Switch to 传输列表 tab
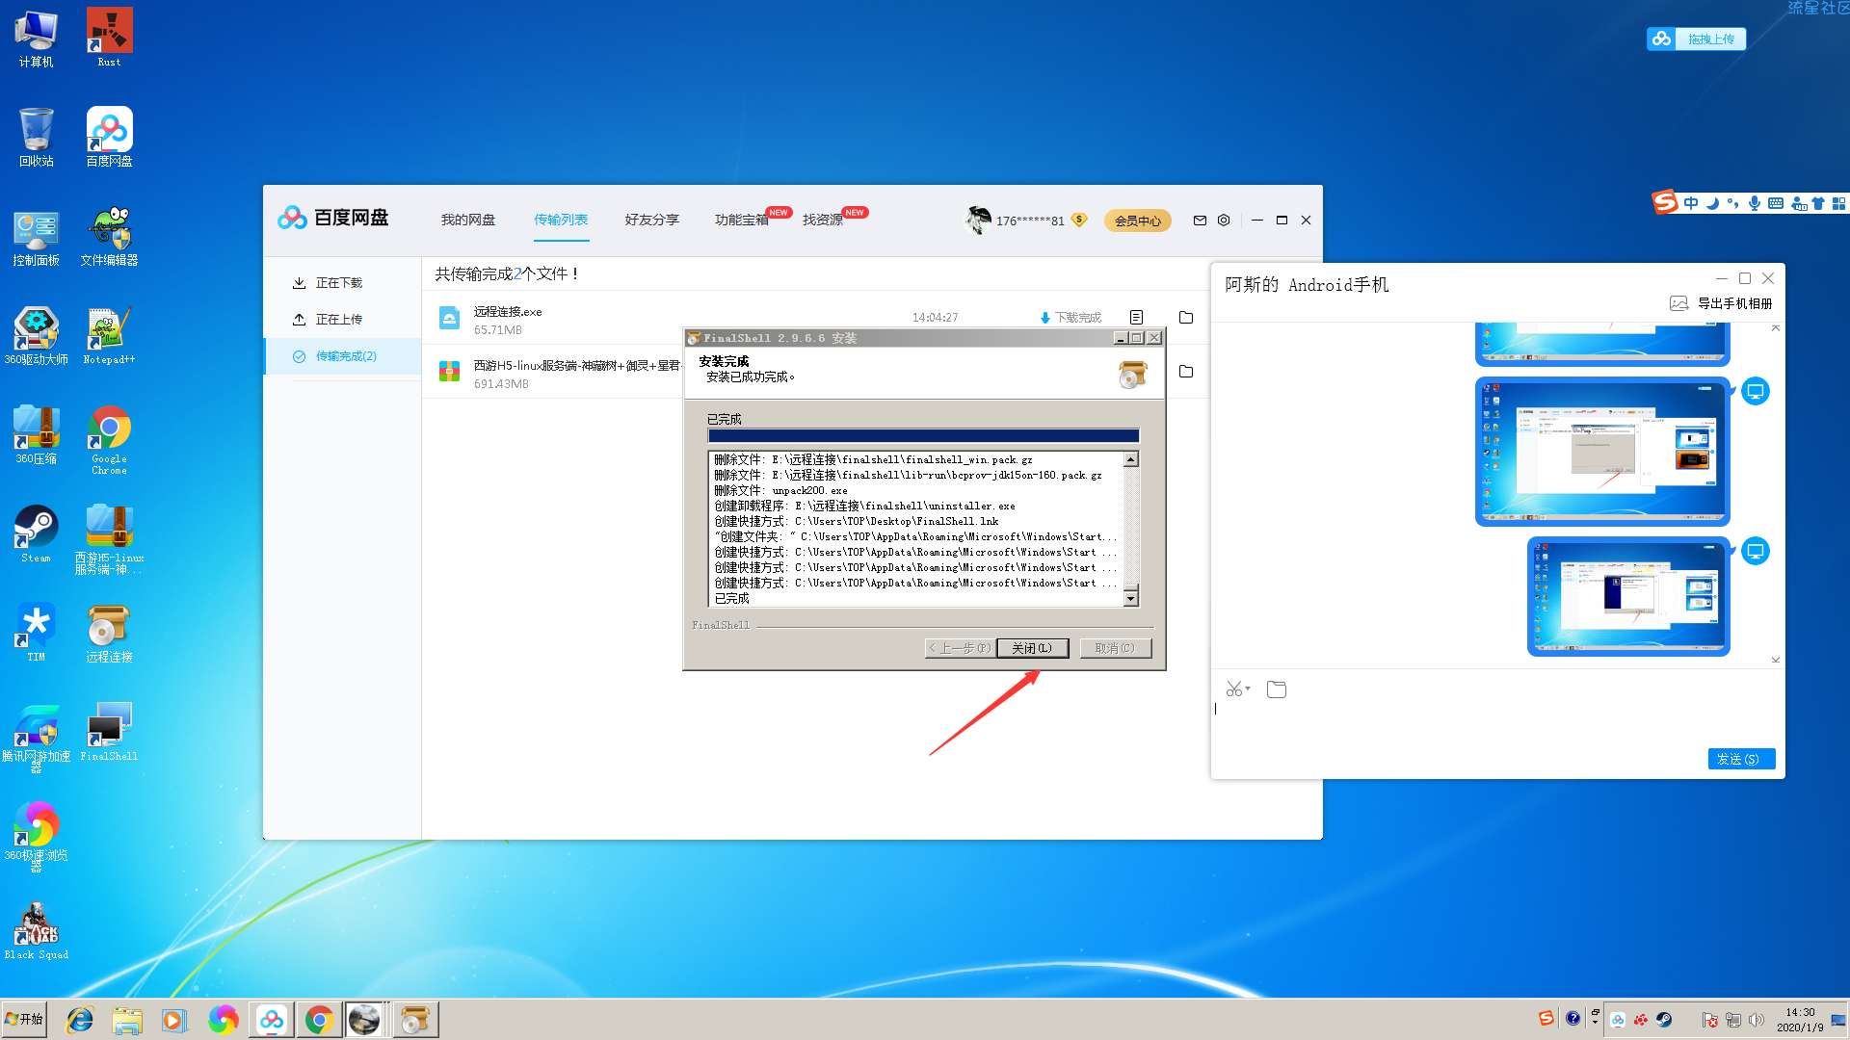Screen dimensions: 1850x1040 click(x=561, y=221)
